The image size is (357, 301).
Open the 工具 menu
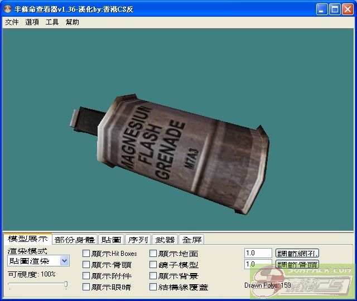coord(52,22)
